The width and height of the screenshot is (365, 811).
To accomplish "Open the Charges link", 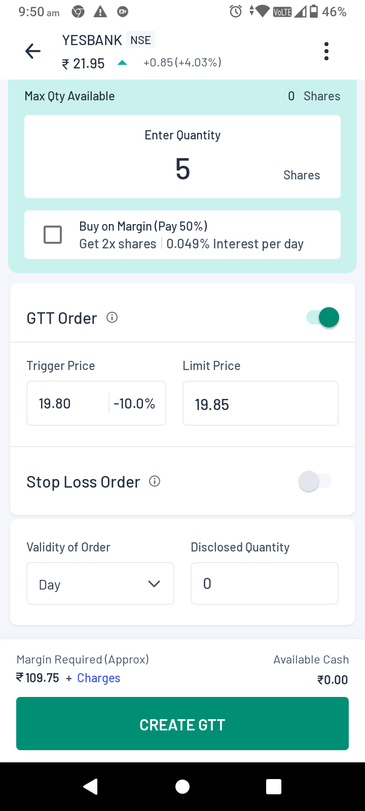I will coord(98,678).
